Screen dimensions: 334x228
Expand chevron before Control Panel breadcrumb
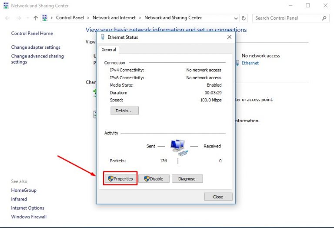click(x=52, y=18)
